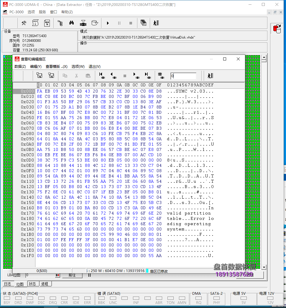Click the 100% document icon
This screenshot has height=308, width=286.
pyautogui.click(x=47, y=23)
